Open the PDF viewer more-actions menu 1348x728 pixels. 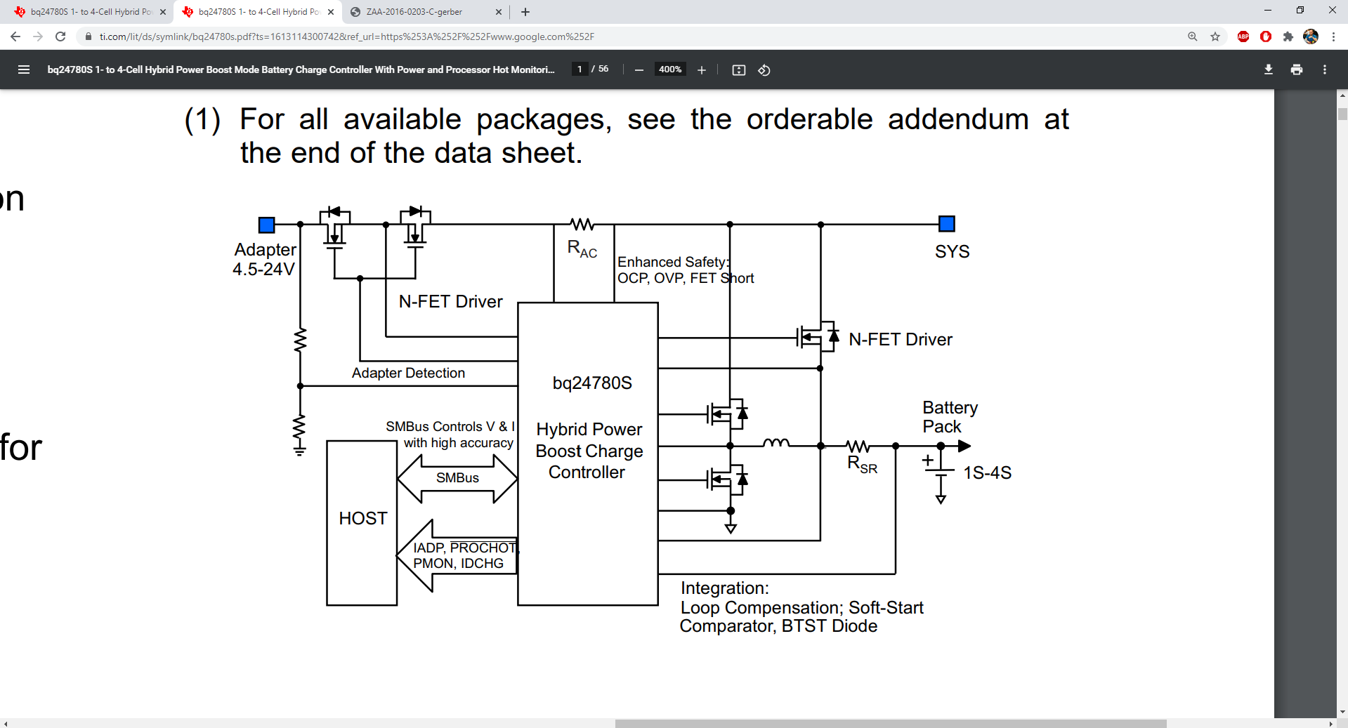(x=1325, y=70)
